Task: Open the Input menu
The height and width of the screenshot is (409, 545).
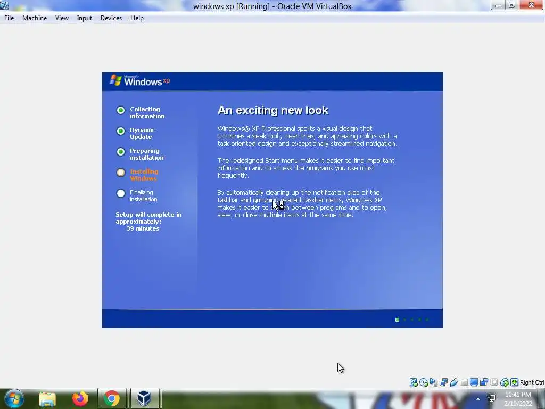Action: coord(85,18)
